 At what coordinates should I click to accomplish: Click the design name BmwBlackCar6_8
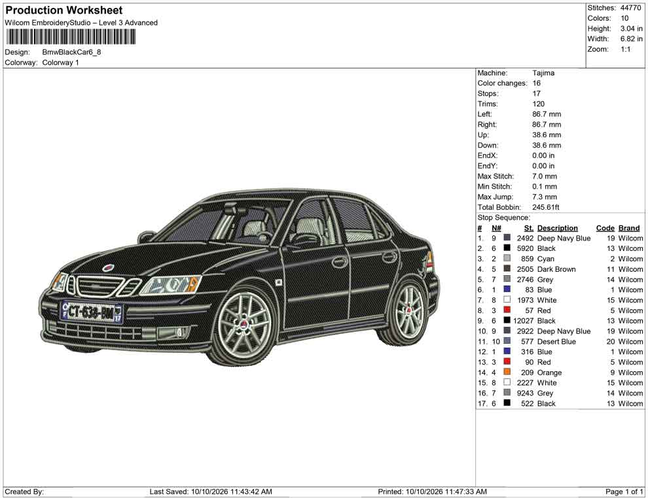pos(71,52)
